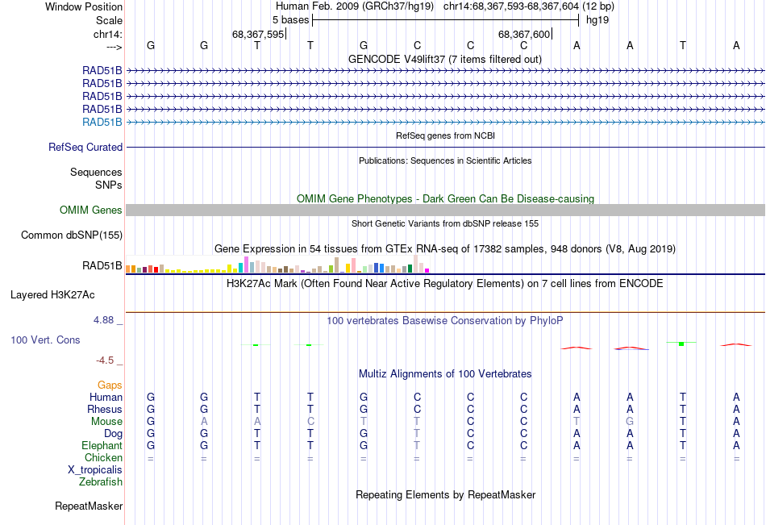Click the Human Feb. 2009 (GRCh37/hg19) assembly text
This screenshot has width=766, height=525.
click(355, 6)
